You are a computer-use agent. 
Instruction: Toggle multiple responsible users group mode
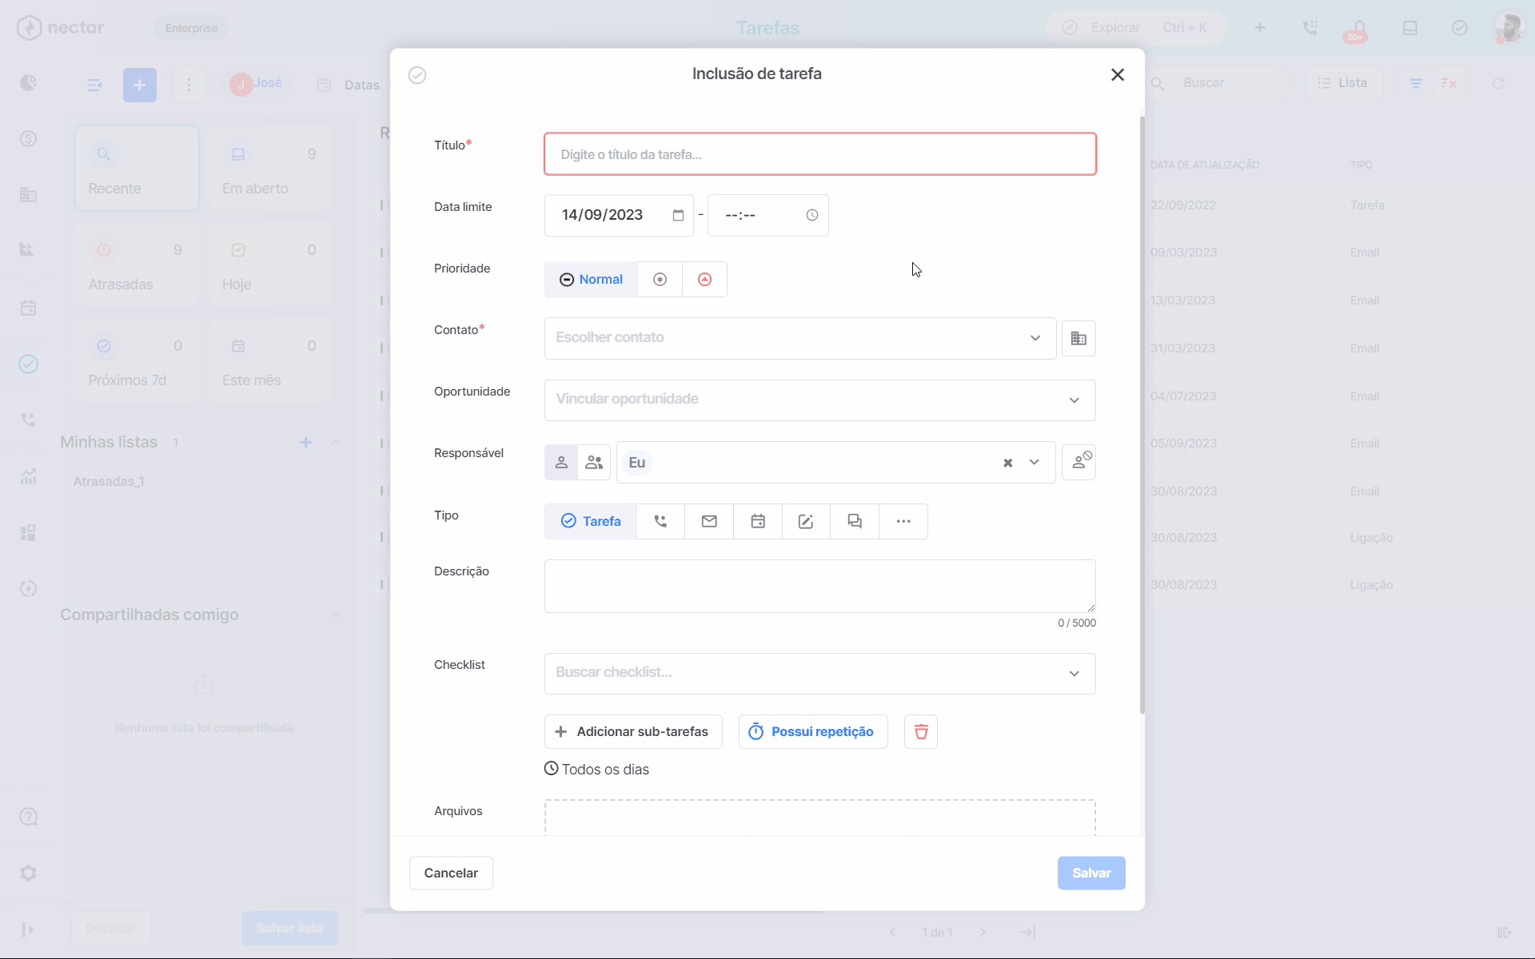594,462
